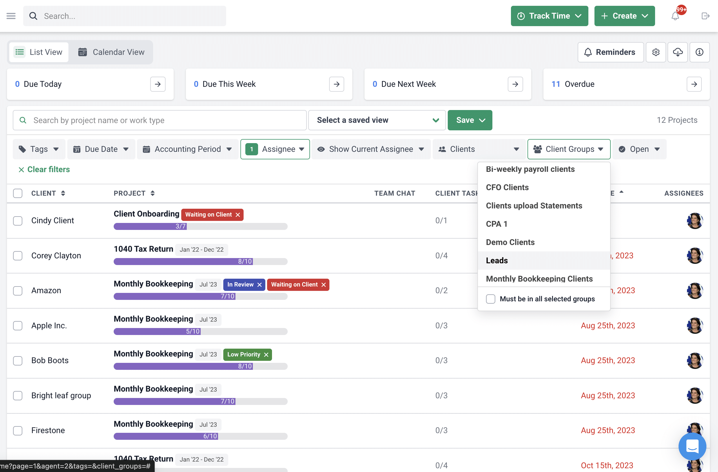Select CPA 1 group
Image resolution: width=718 pixels, height=472 pixels.
click(x=544, y=224)
